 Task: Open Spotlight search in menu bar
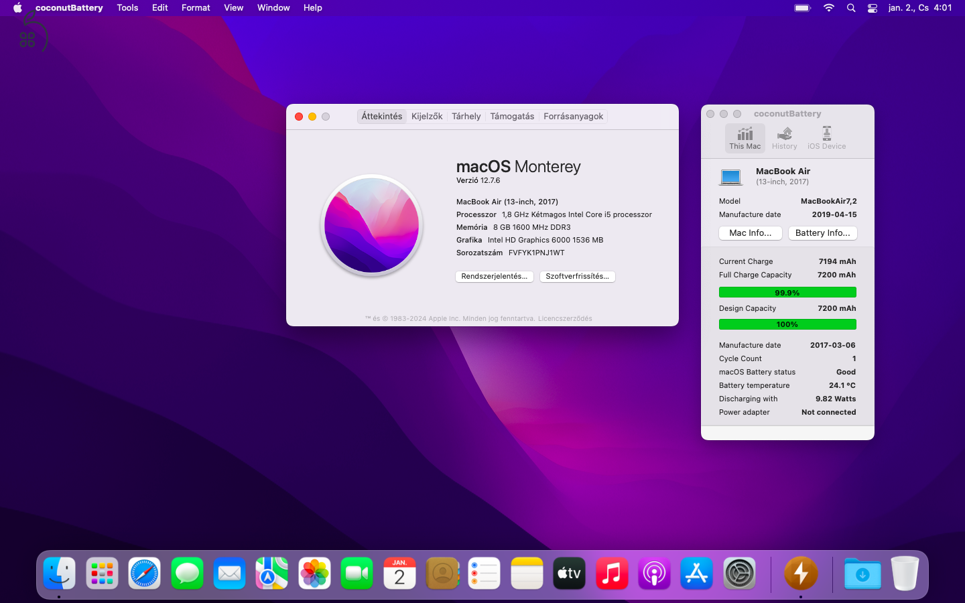point(851,8)
